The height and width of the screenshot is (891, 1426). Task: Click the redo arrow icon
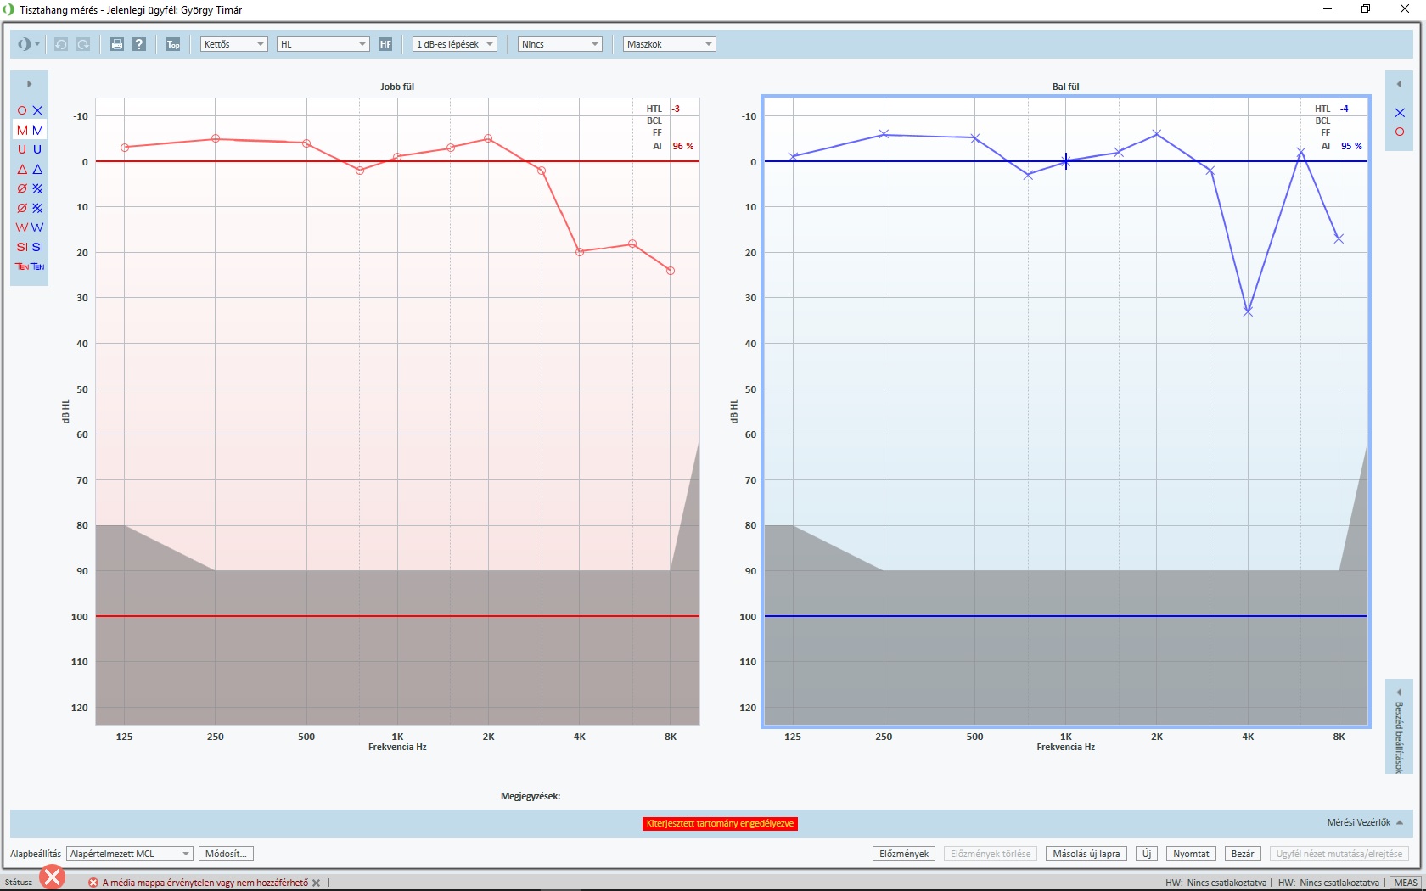pos(83,44)
